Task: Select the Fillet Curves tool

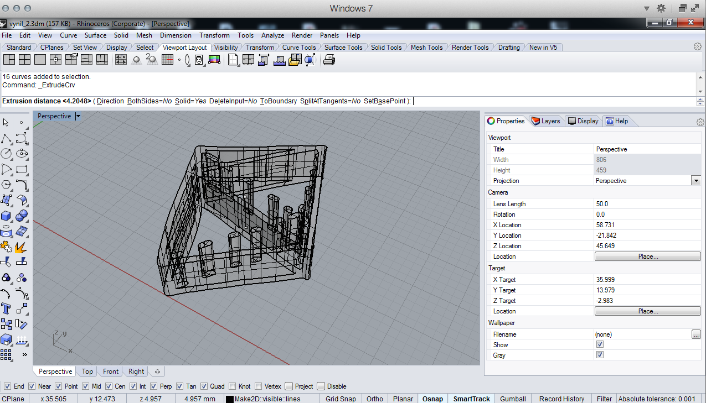Action: (22, 185)
